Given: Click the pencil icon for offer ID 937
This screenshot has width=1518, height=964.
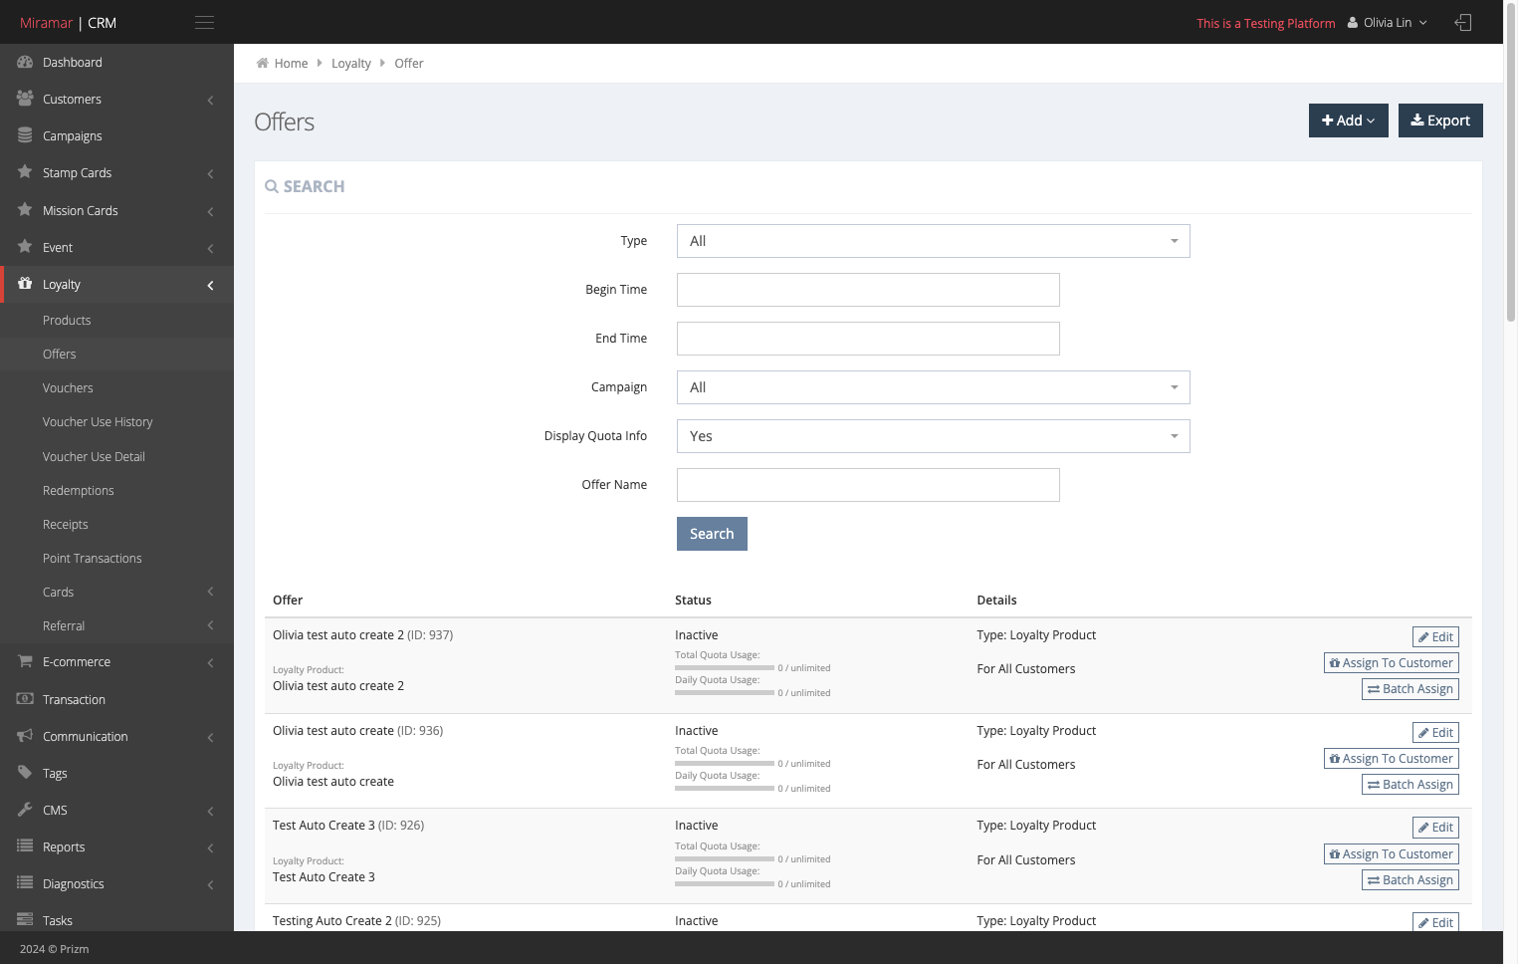Looking at the screenshot, I should click(x=1423, y=637).
